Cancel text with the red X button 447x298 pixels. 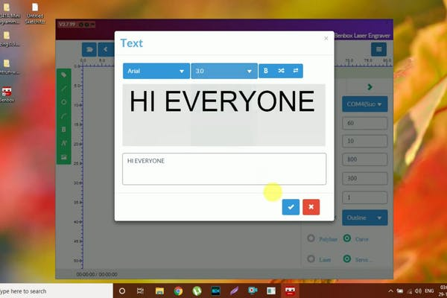tap(311, 207)
